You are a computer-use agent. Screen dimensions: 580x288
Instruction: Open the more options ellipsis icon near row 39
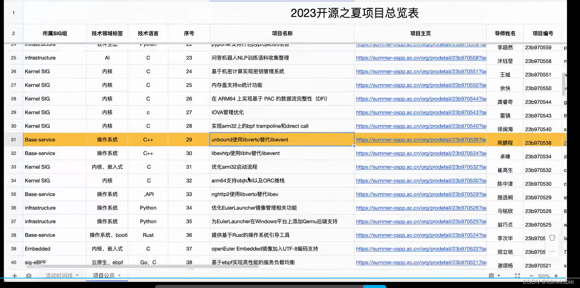[552, 251]
